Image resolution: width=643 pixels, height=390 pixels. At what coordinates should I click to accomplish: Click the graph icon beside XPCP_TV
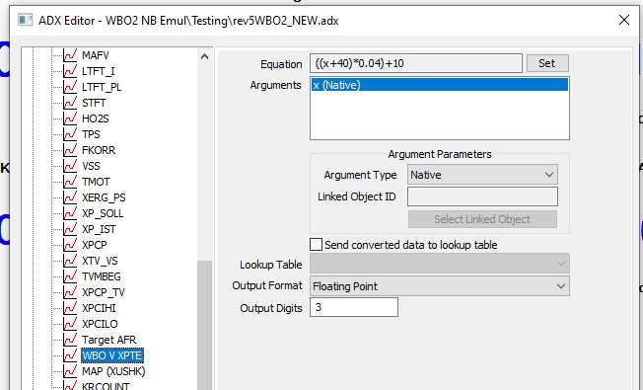(70, 292)
